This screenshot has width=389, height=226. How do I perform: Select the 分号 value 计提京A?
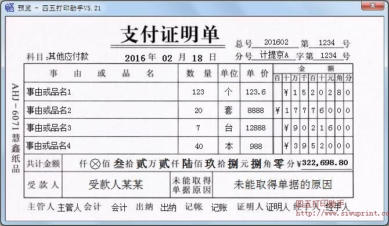274,55
